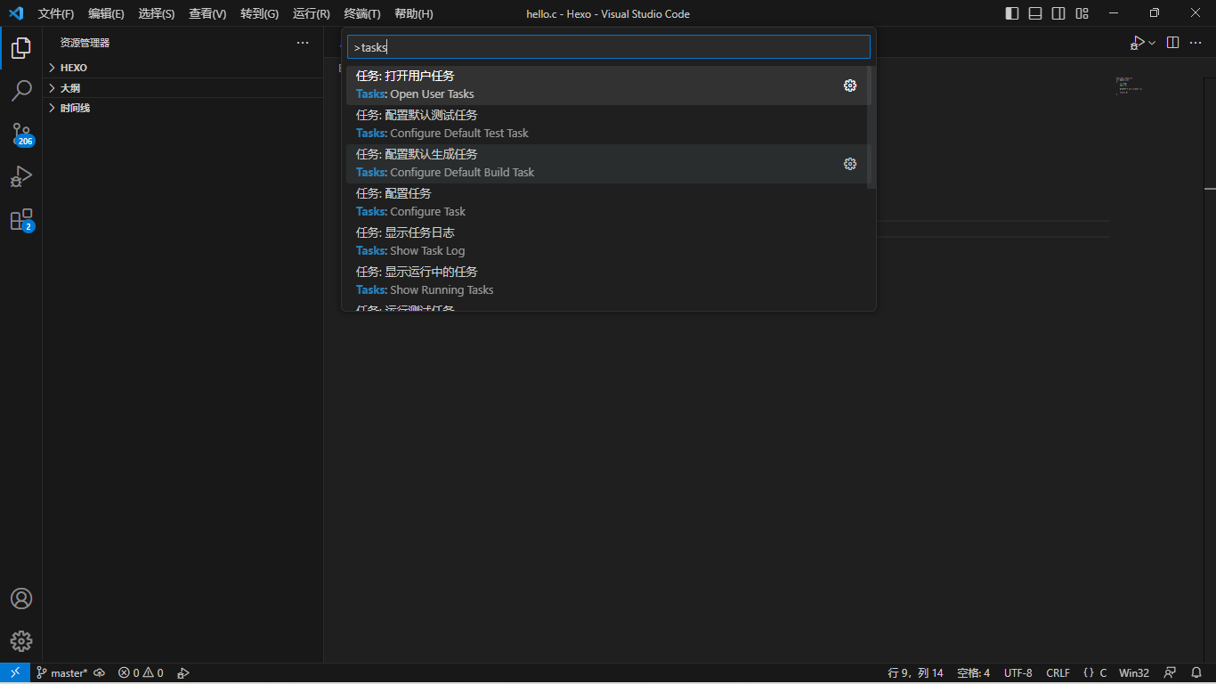Image resolution: width=1216 pixels, height=684 pixels.
Task: Open the Run and Debug view
Action: click(21, 176)
